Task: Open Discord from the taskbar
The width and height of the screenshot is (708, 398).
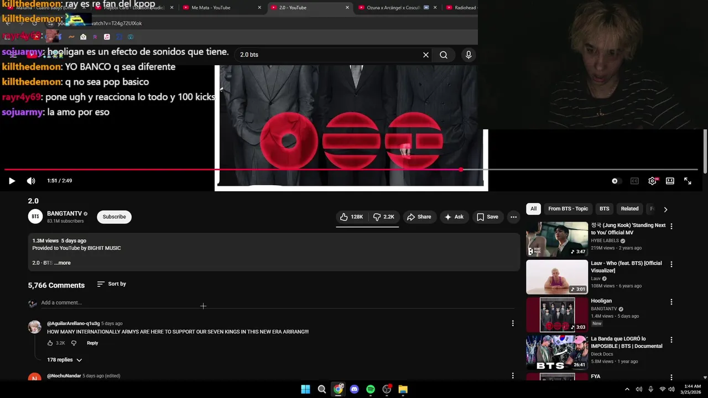Action: pos(355,389)
